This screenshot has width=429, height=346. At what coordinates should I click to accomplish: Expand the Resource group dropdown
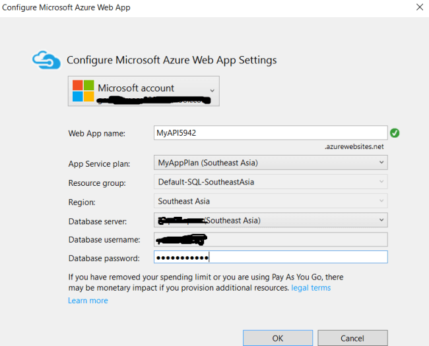coord(381,182)
